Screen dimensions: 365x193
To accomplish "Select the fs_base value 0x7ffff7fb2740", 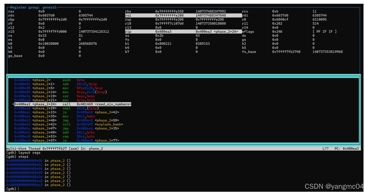I will (x=286, y=51).
